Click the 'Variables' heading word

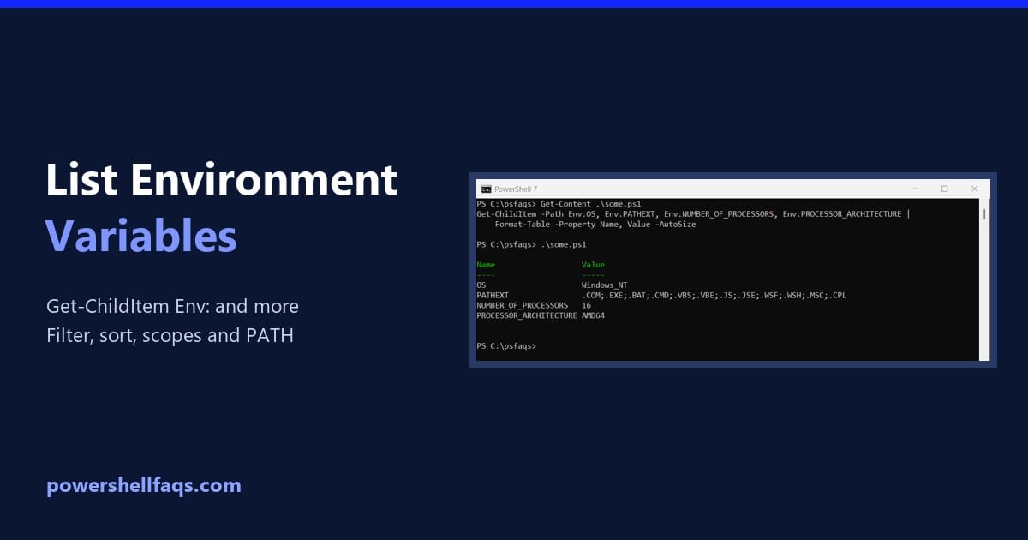click(141, 236)
